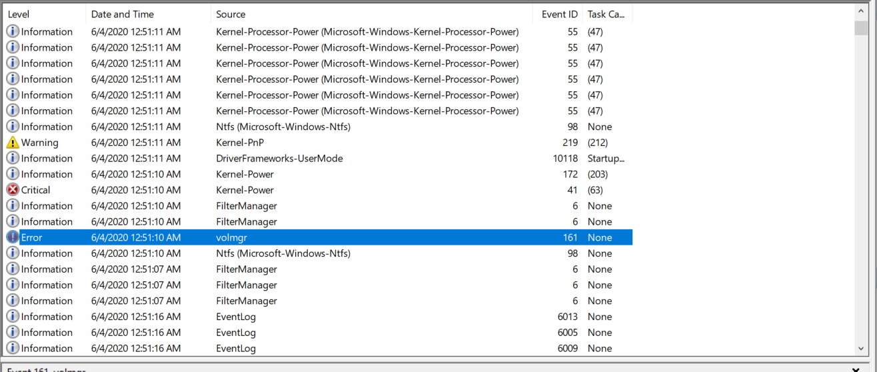
Task: Click Event ID 6005
Action: tap(567, 333)
